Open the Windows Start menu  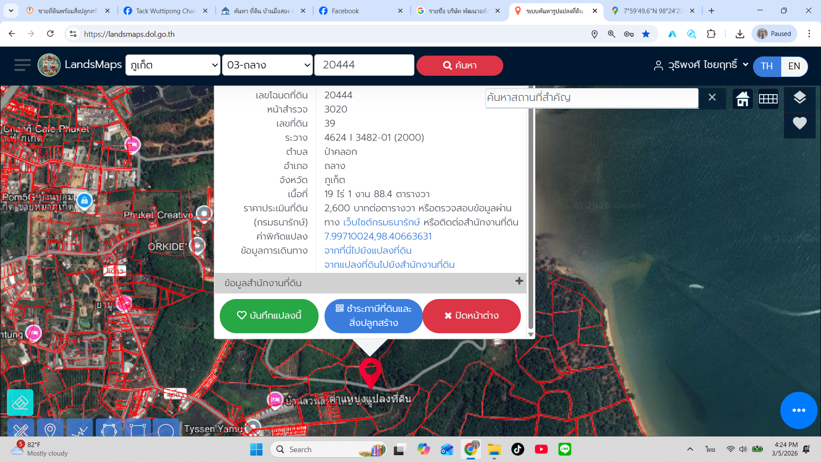[x=256, y=449]
